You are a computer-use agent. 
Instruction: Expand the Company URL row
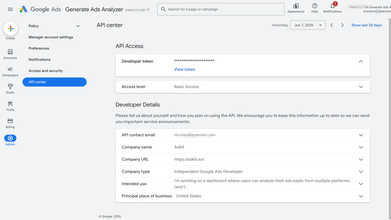point(361,159)
